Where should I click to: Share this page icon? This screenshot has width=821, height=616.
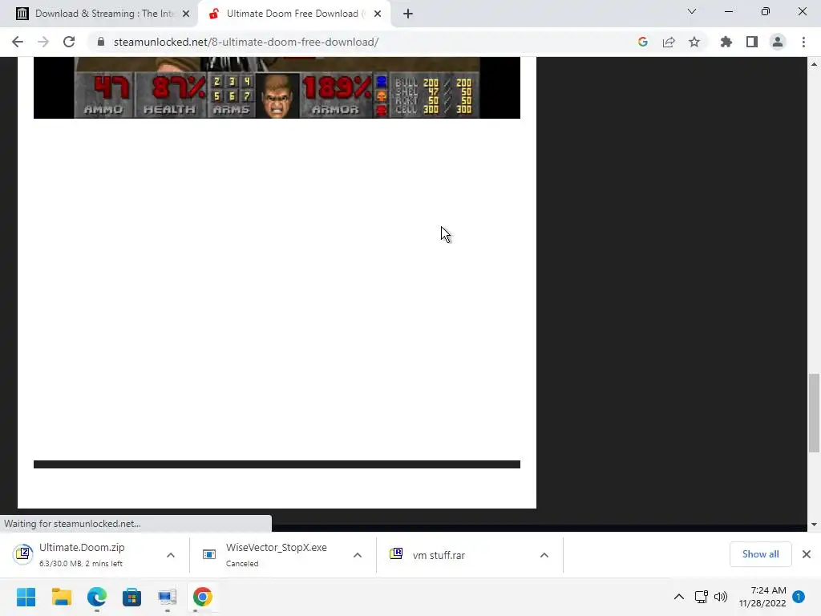pos(669,42)
